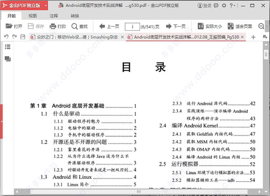Click the quick save icon beside redo
Viewport: 270px width, 196px height.
click(23, 36)
